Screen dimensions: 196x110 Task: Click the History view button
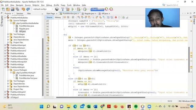58,17
